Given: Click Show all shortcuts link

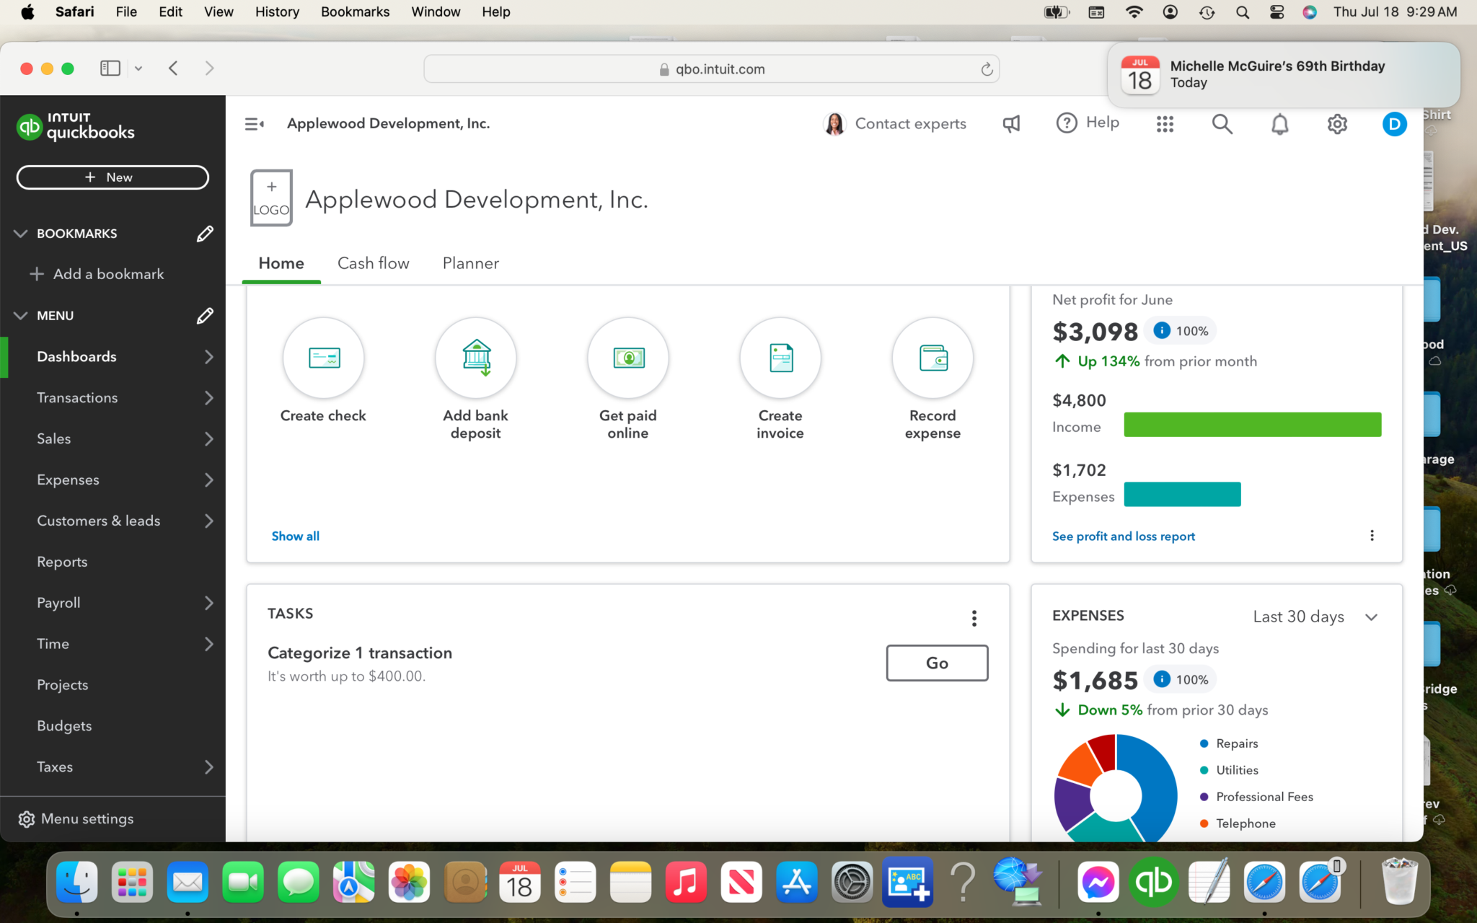Looking at the screenshot, I should [295, 536].
